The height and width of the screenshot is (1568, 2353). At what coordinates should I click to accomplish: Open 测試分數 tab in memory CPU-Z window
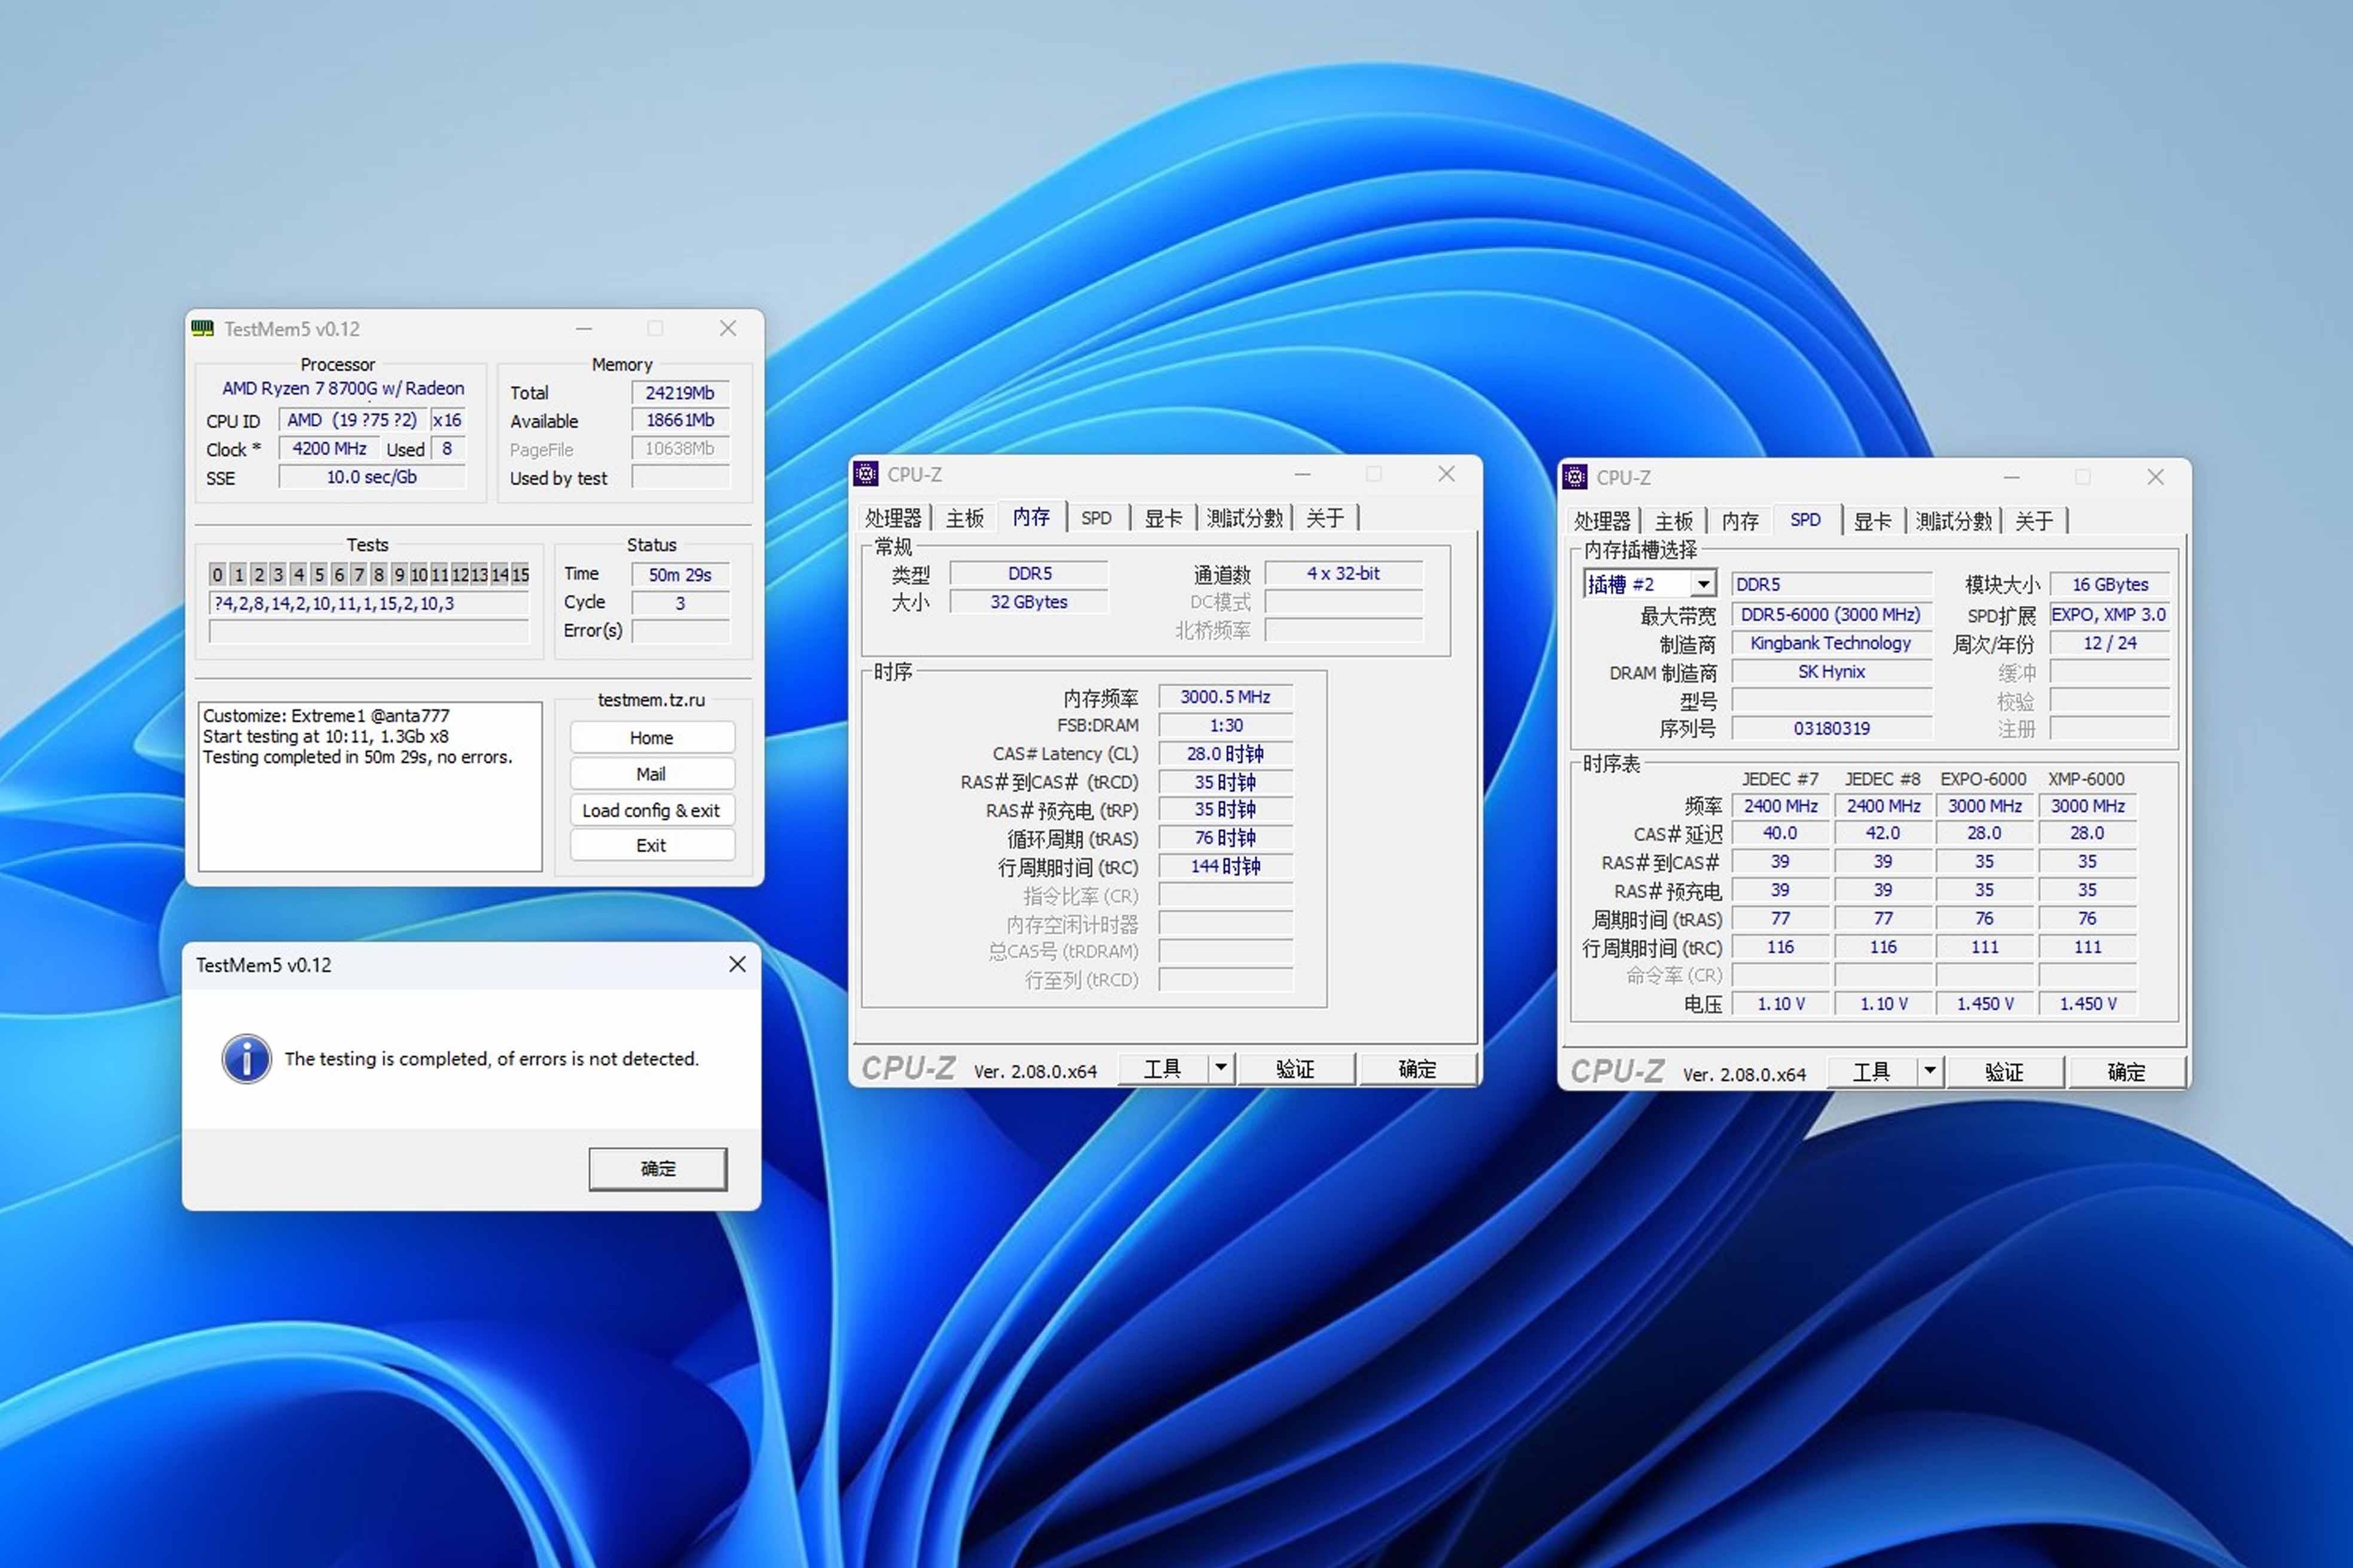tap(1243, 518)
